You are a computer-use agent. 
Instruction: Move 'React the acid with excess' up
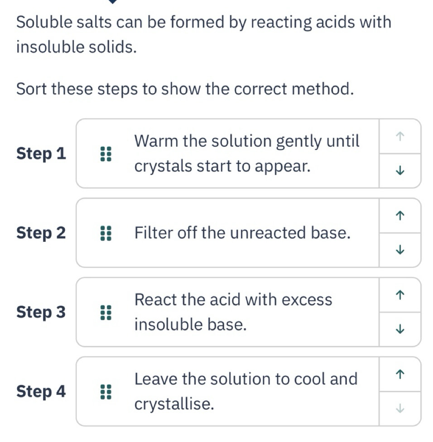[x=400, y=295]
